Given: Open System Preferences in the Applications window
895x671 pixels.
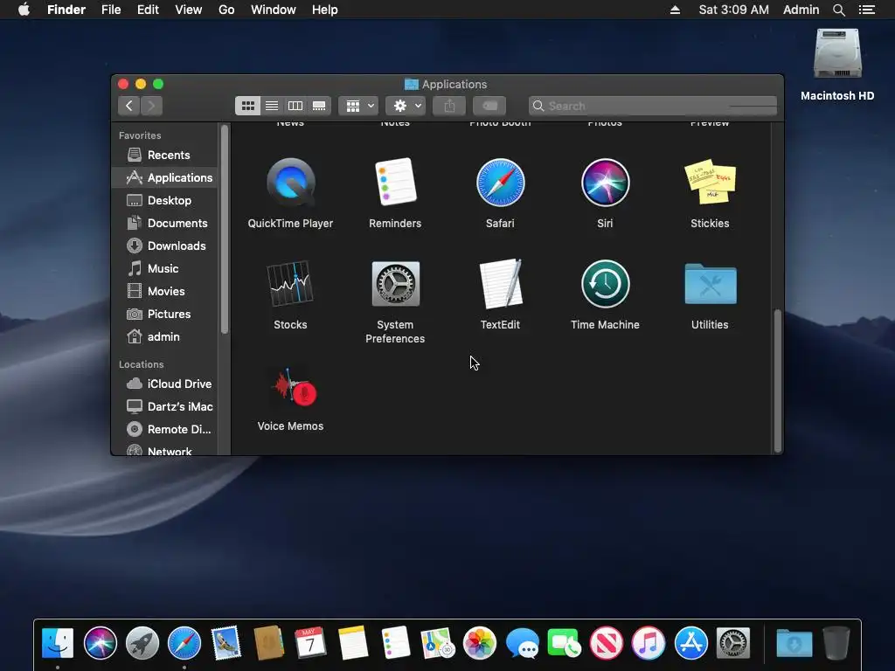Looking at the screenshot, I should pyautogui.click(x=395, y=284).
